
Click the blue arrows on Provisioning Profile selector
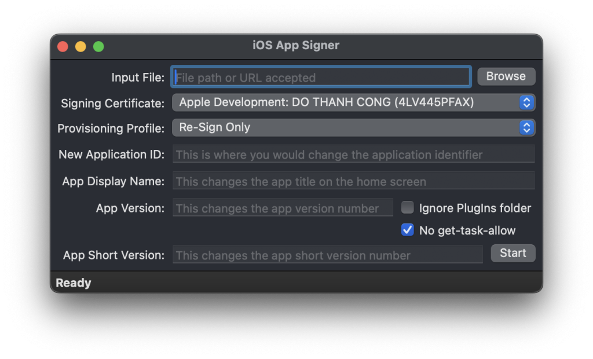tap(526, 127)
